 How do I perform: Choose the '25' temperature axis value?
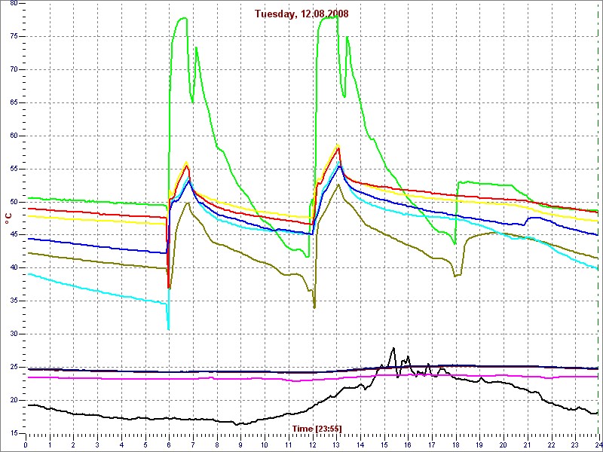click(x=14, y=367)
